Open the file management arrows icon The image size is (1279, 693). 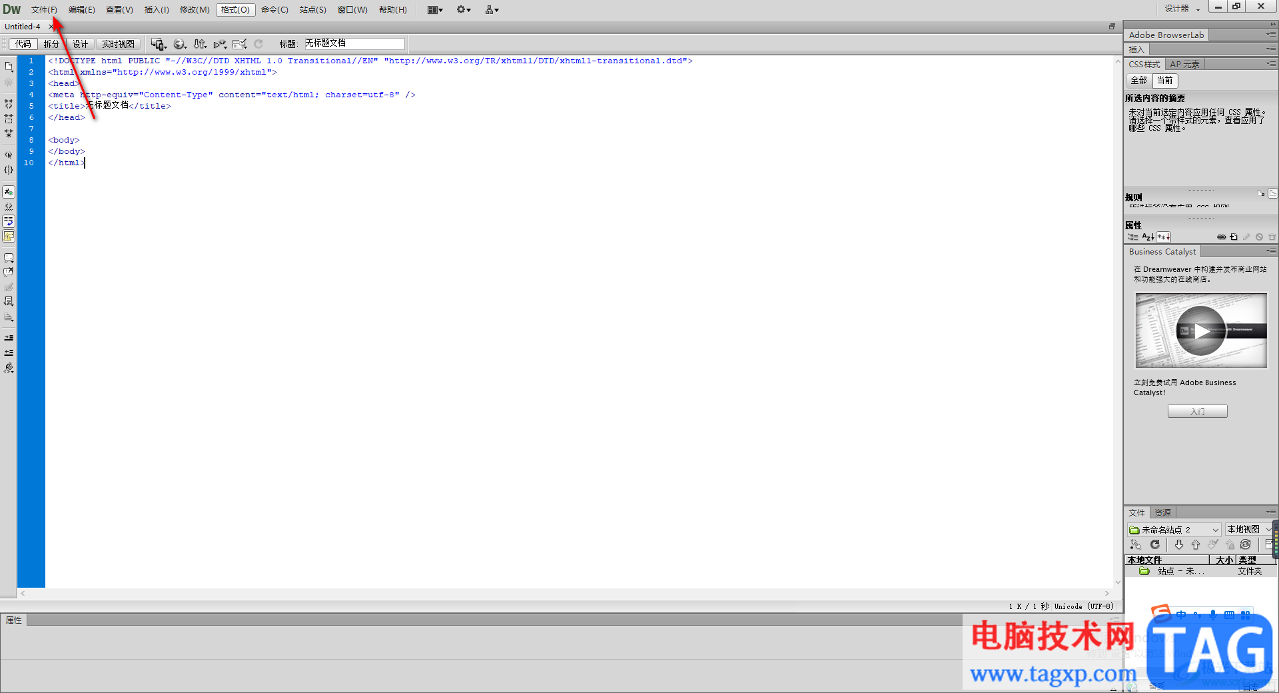click(200, 44)
